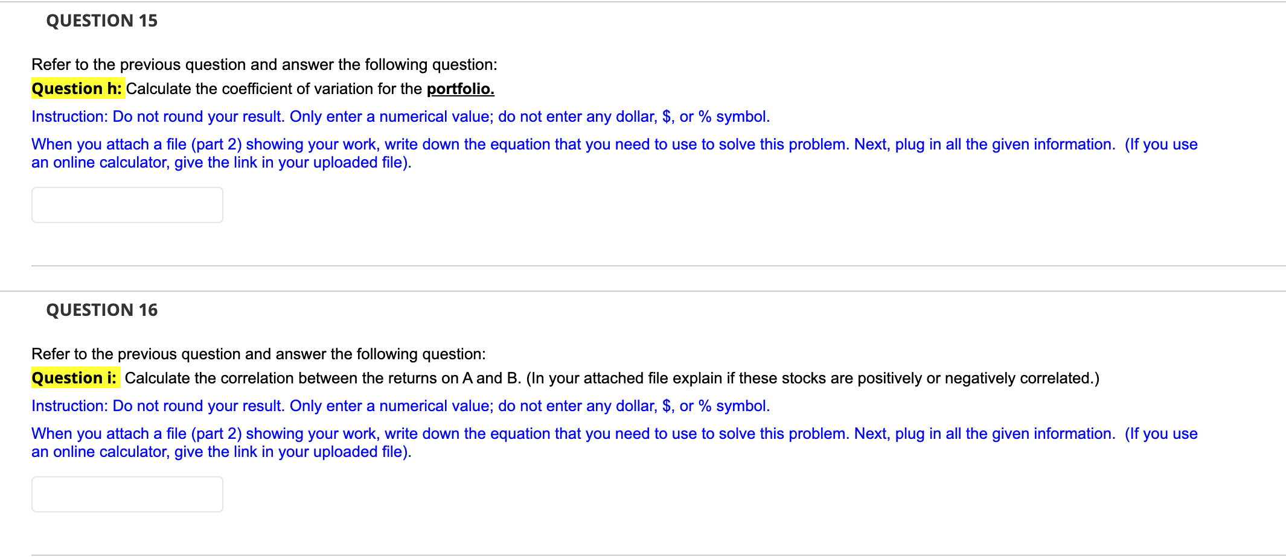Image resolution: width=1286 pixels, height=557 pixels.
Task: Click Question 16's "Refer to the previous question" line
Action: pos(258,354)
